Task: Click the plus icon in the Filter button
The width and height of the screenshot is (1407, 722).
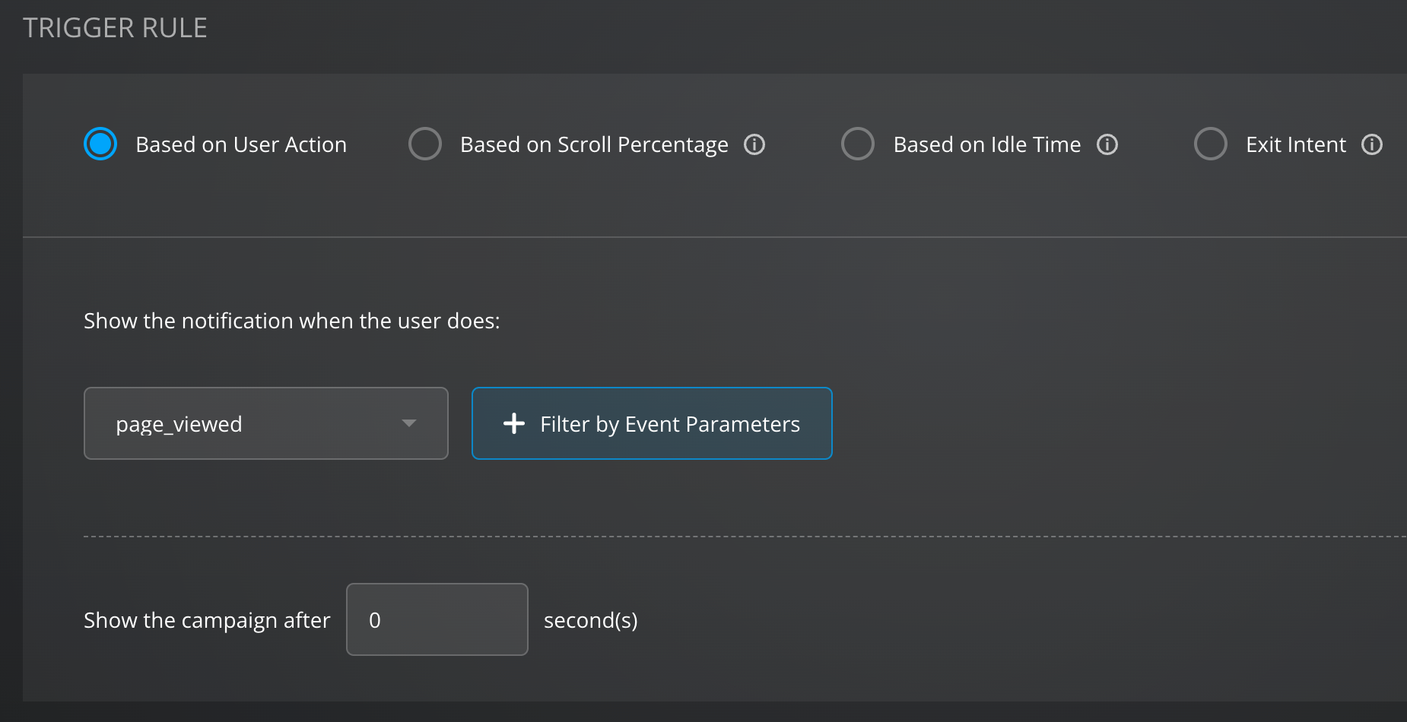Action: tap(514, 423)
